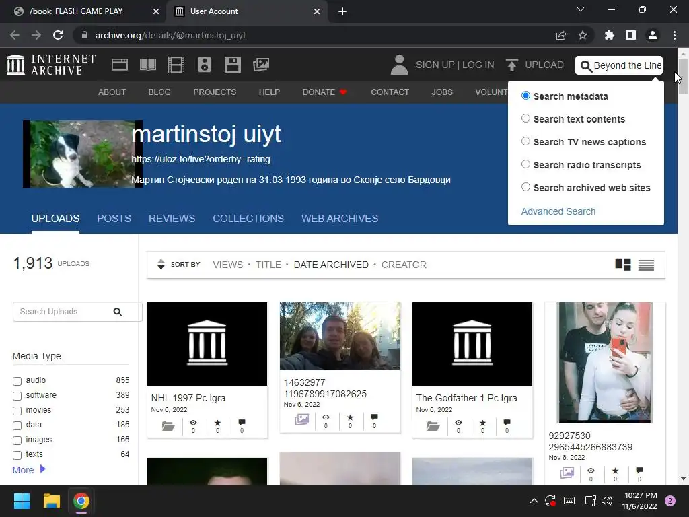Open the Software floppy disk icon
The height and width of the screenshot is (517, 689).
(232, 65)
